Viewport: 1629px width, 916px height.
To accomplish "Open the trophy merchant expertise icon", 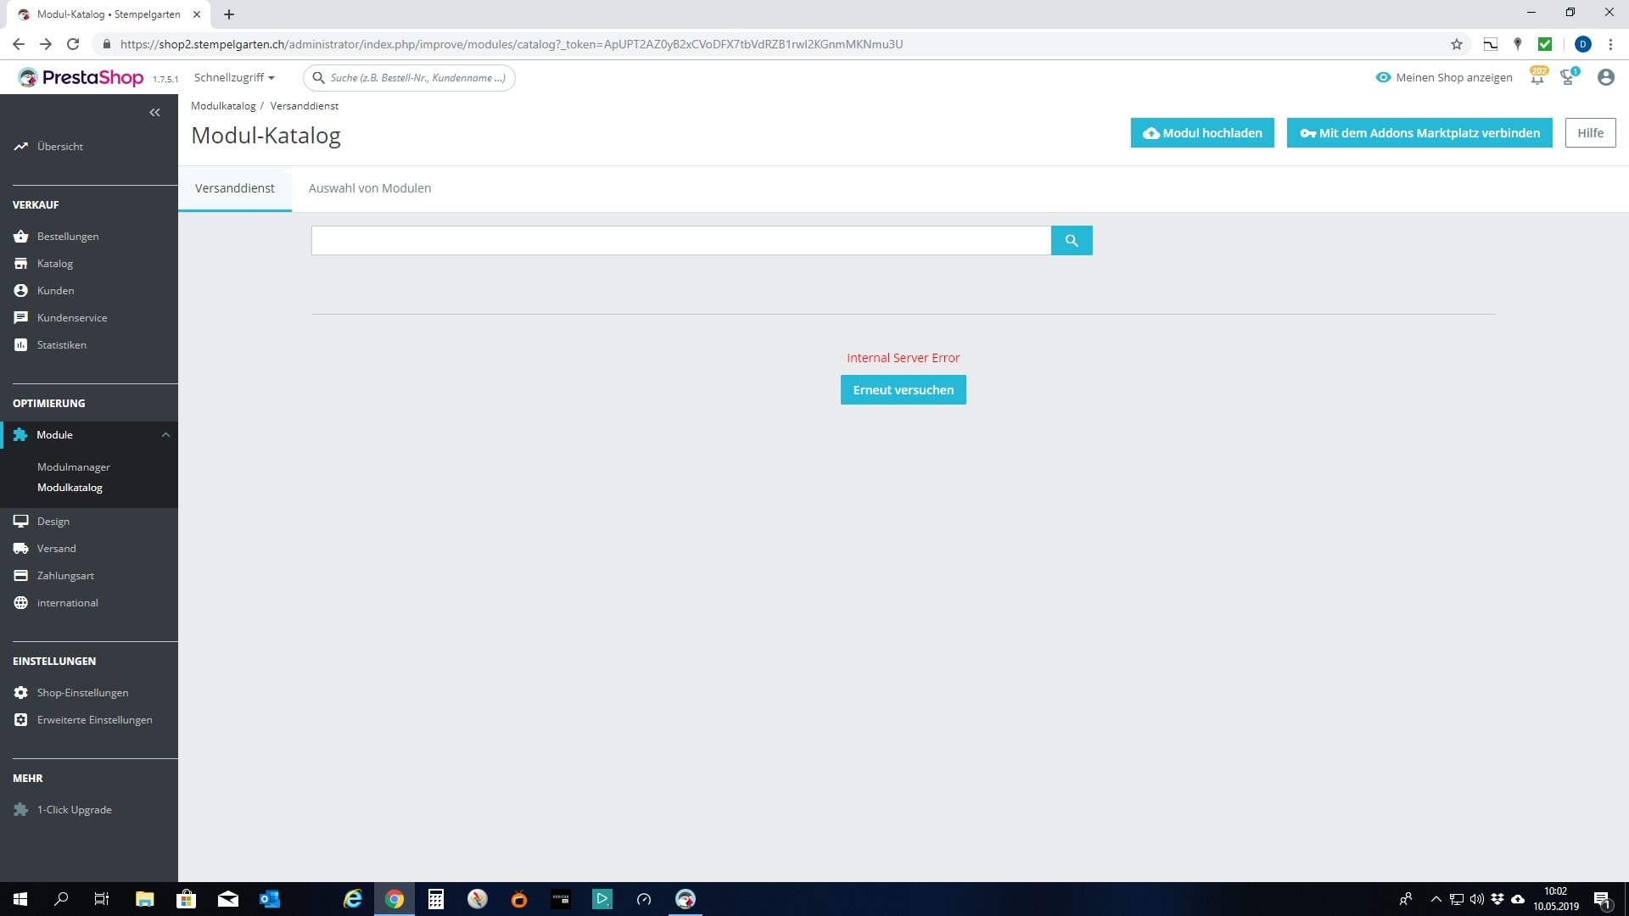I will click(1568, 78).
